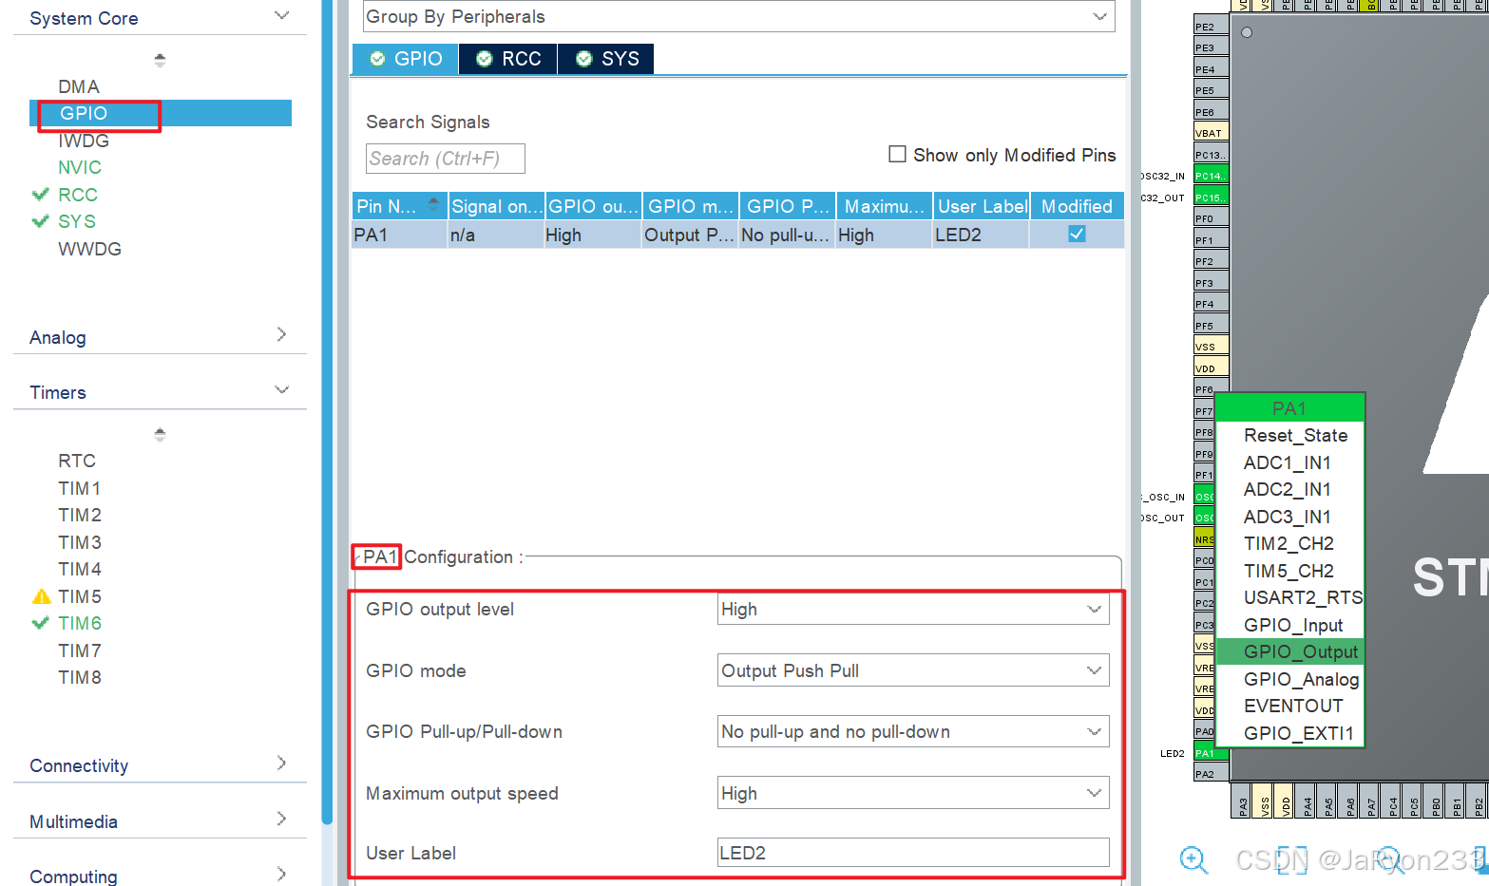Choose GPIO_Input in PA1 pin menu
This screenshot has width=1489, height=886.
click(1293, 625)
